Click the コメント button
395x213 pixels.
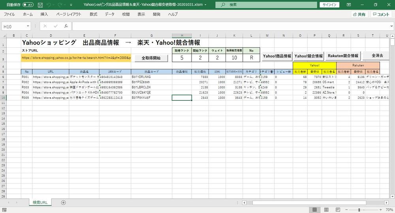(381, 15)
